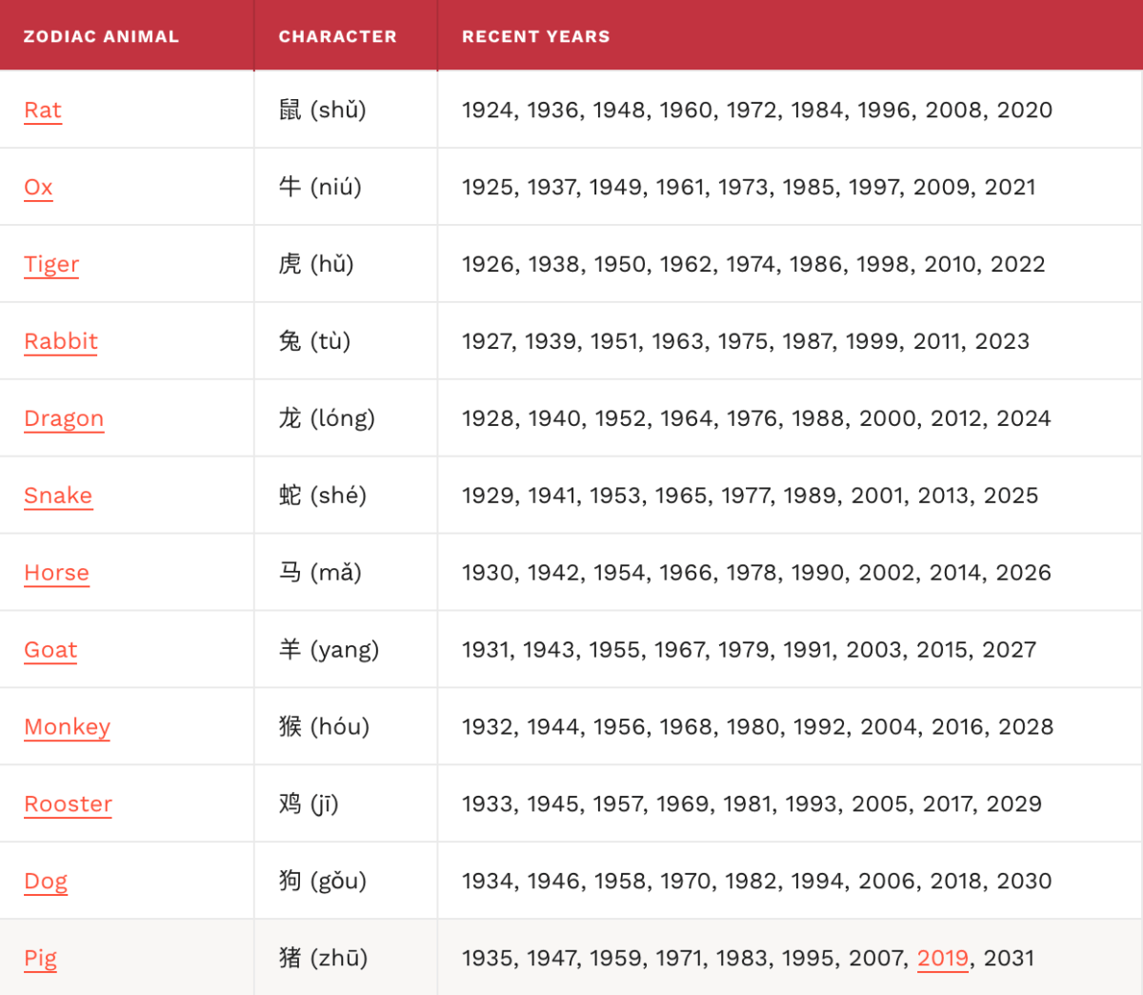1143x995 pixels.
Task: Click the 龙 (lóng) character cell
Action: tap(327, 418)
